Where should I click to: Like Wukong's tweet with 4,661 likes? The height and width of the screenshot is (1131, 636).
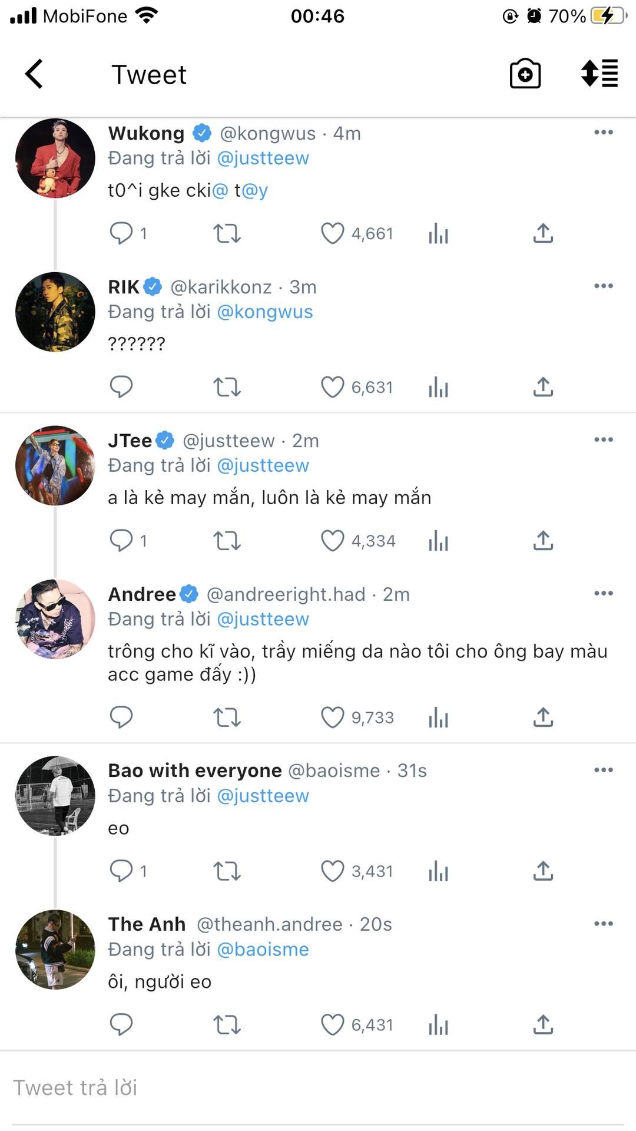coord(332,233)
